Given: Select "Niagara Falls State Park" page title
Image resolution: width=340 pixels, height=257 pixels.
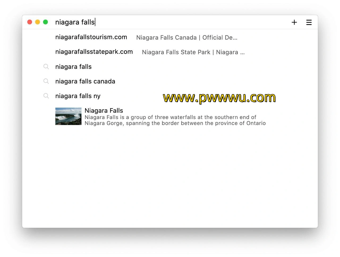Looking at the screenshot, I should (193, 52).
